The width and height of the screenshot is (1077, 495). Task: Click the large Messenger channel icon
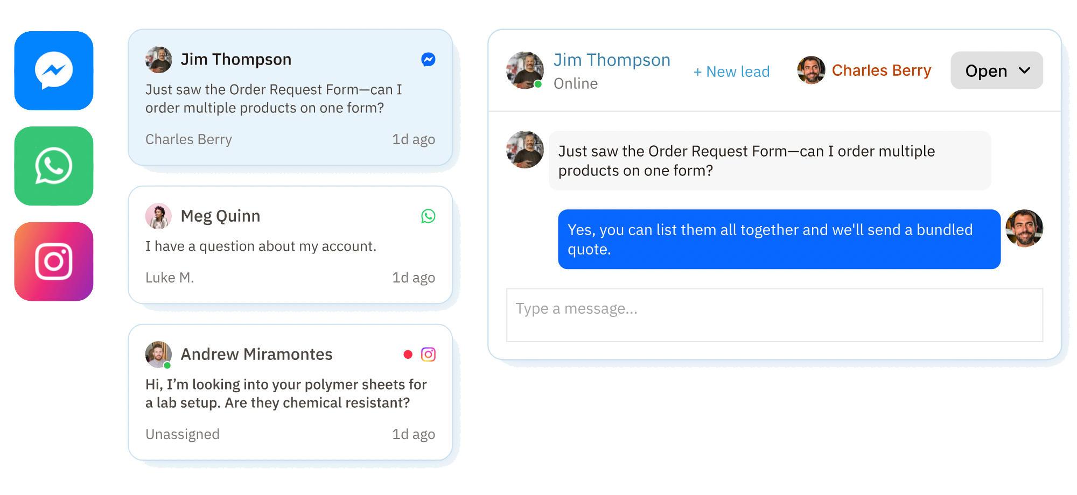[x=54, y=70]
